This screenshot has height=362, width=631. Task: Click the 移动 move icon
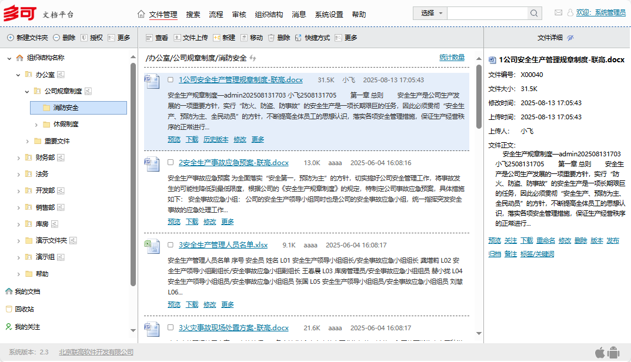244,38
